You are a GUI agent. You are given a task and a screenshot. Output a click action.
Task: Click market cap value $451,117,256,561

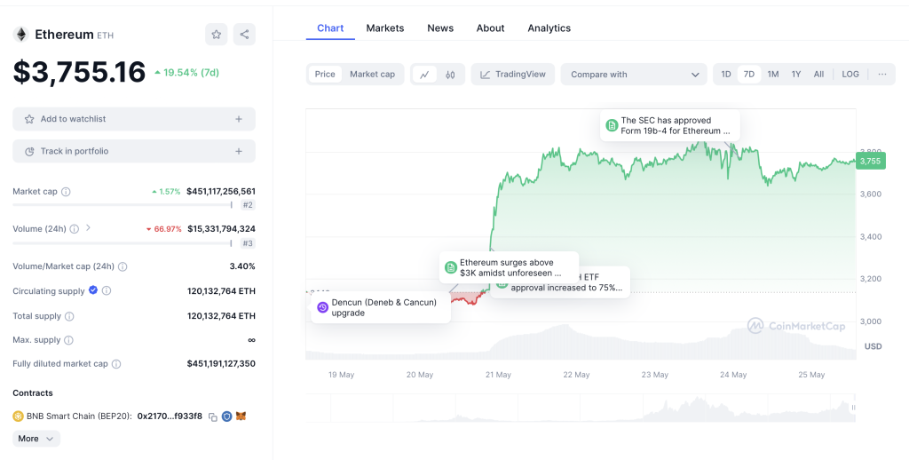(x=221, y=192)
